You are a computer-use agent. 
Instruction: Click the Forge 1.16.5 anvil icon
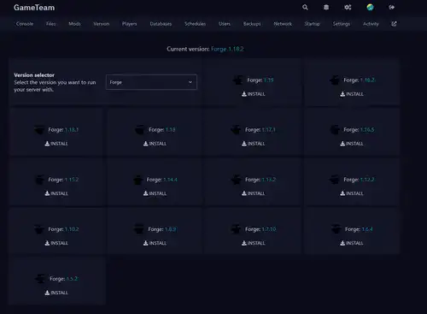tap(335, 130)
